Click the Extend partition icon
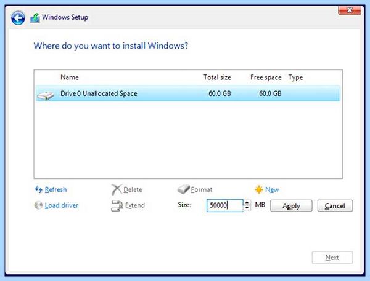This screenshot has width=370, height=281. pos(117,205)
